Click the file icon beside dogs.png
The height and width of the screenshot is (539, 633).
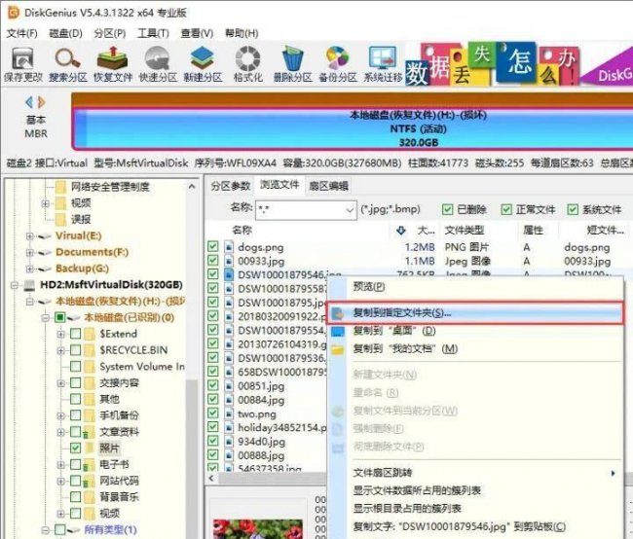[229, 246]
